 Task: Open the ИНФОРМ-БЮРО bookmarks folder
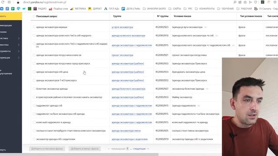click(x=154, y=9)
